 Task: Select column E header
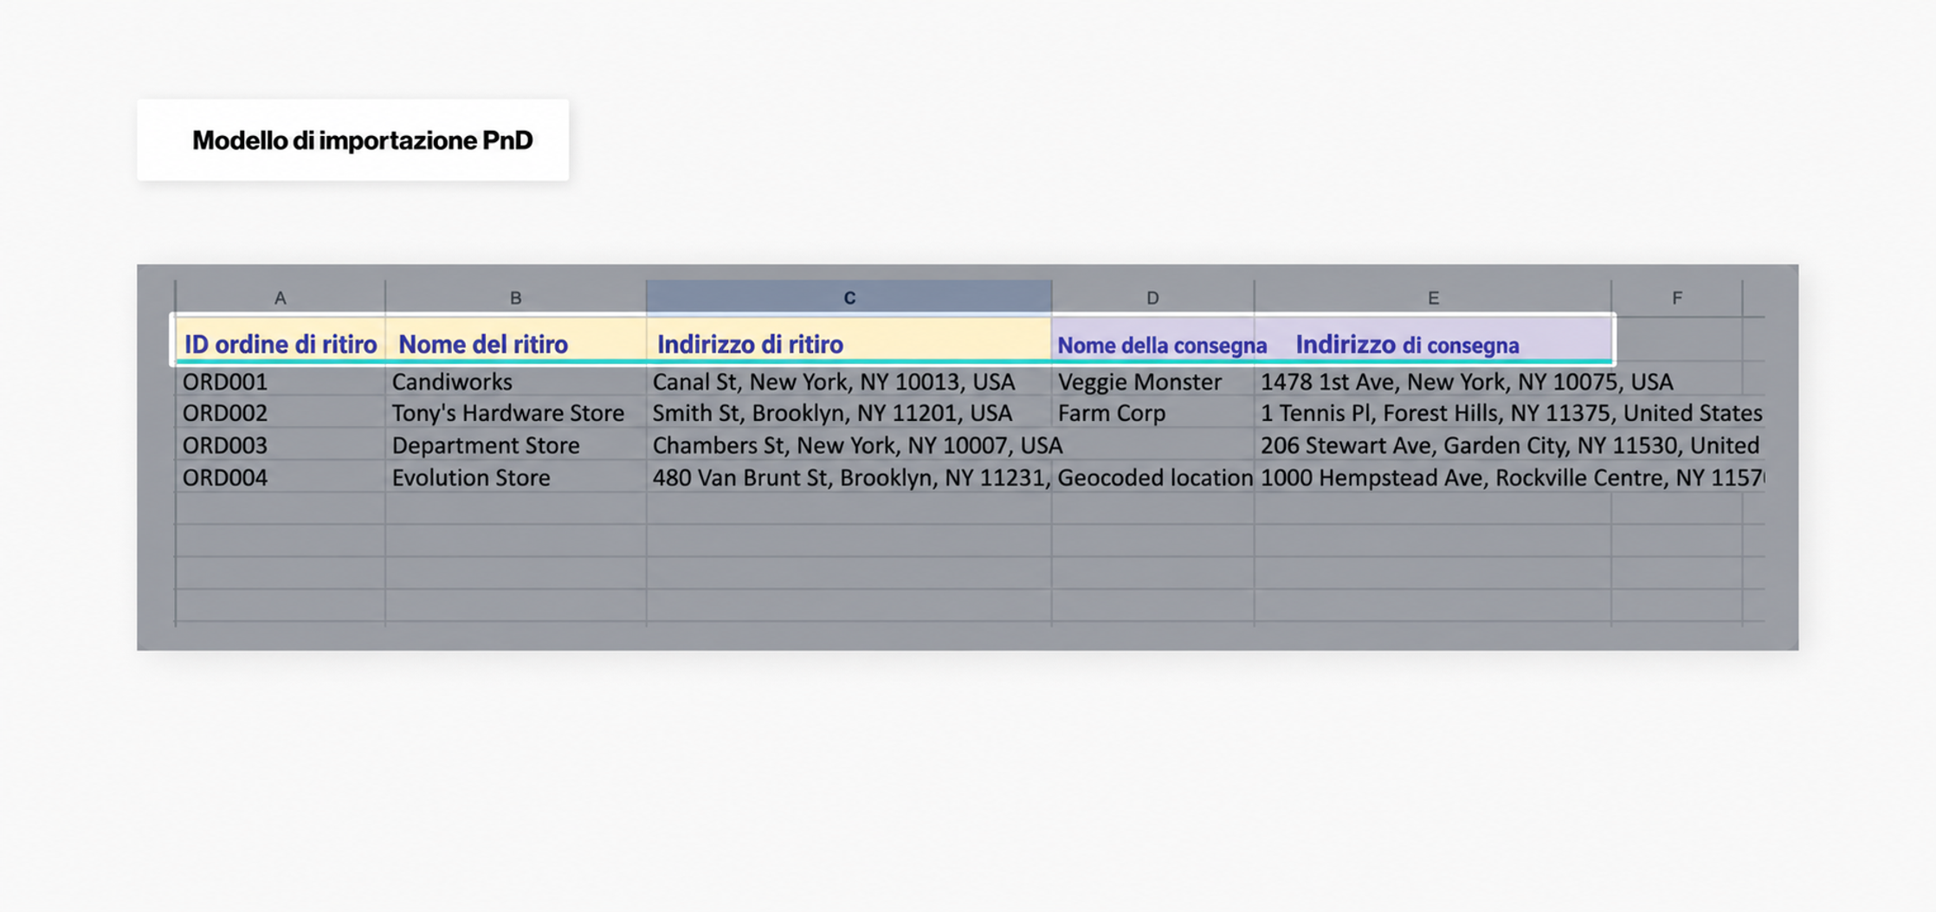pos(1433,298)
